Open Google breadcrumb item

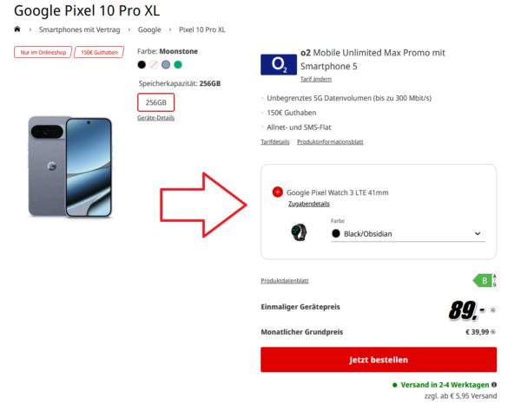(149, 29)
